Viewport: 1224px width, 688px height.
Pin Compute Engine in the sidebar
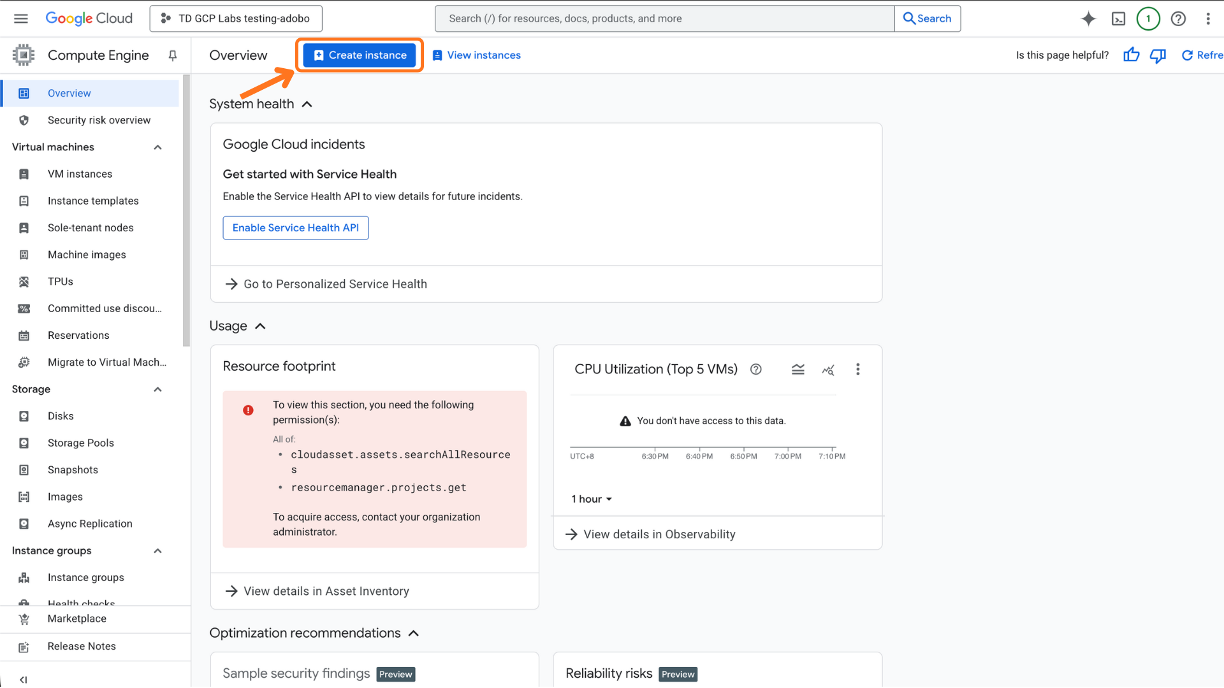[x=172, y=55]
